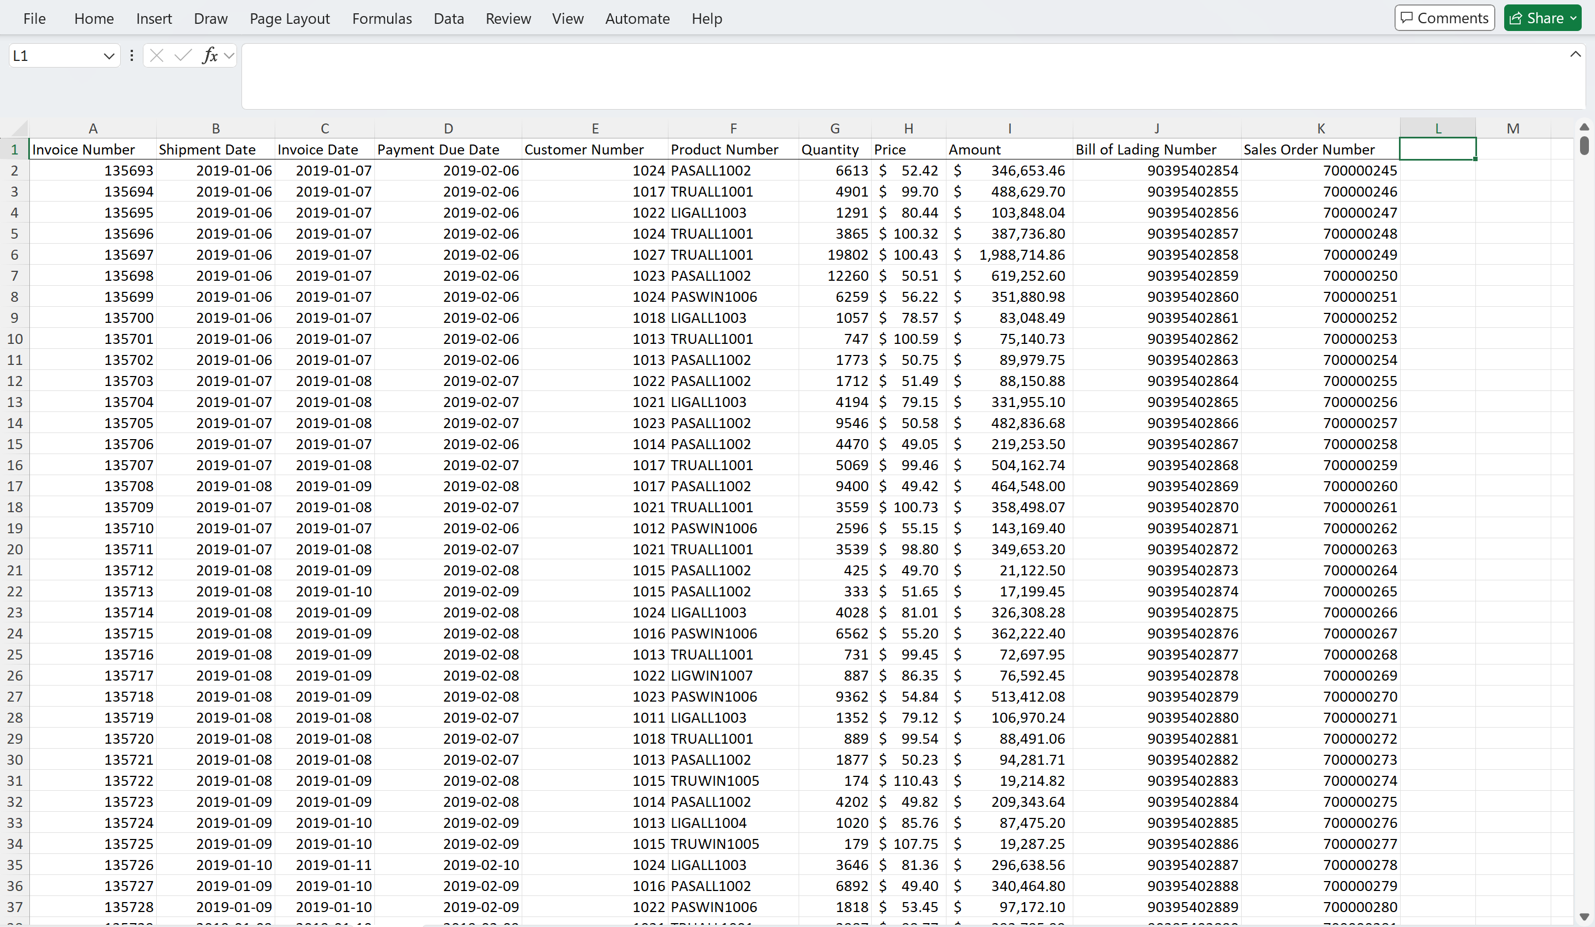
Task: Collapse the formula bar with chevron
Action: (x=1576, y=54)
